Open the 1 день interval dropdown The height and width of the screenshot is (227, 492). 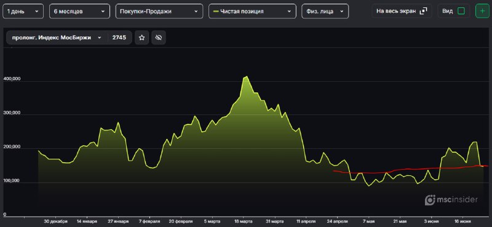pyautogui.click(x=23, y=11)
